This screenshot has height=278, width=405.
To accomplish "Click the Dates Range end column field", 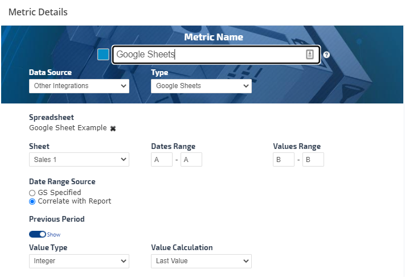I will [191, 160].
